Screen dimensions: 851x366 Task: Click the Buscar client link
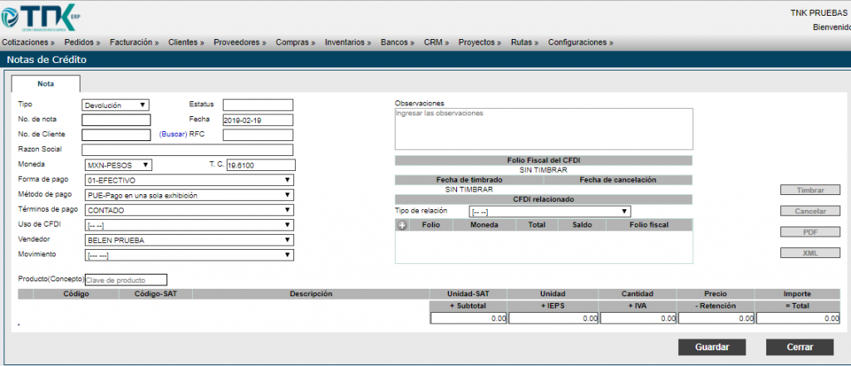(x=173, y=134)
